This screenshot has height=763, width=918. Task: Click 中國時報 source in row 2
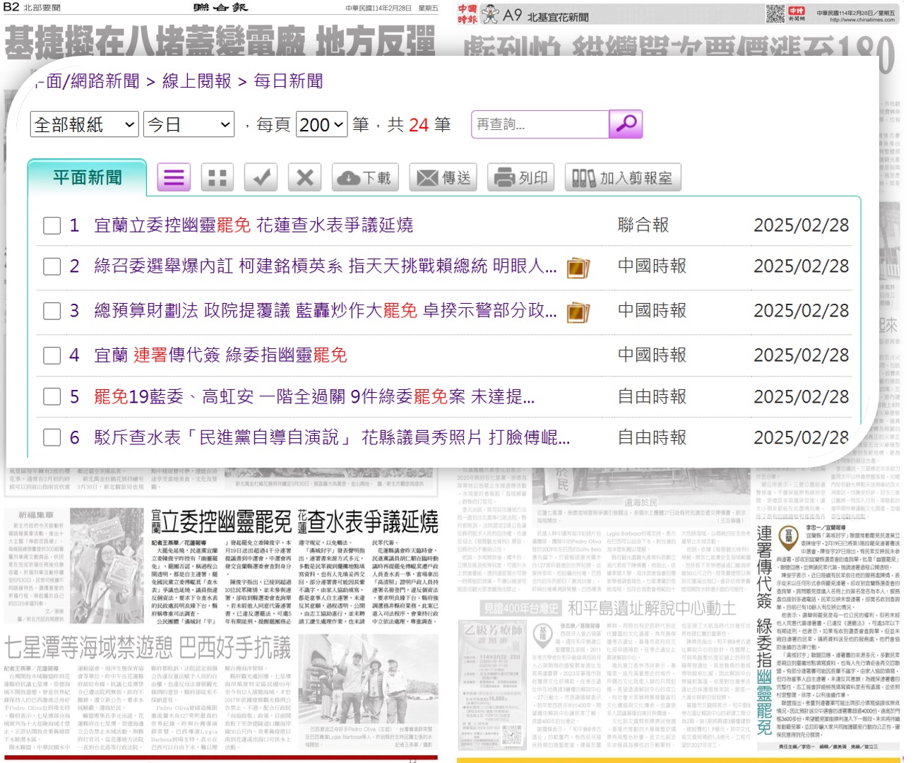point(652,266)
